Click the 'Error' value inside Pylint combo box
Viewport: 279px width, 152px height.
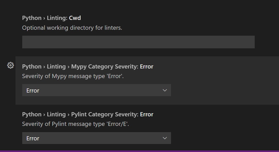[33, 139]
